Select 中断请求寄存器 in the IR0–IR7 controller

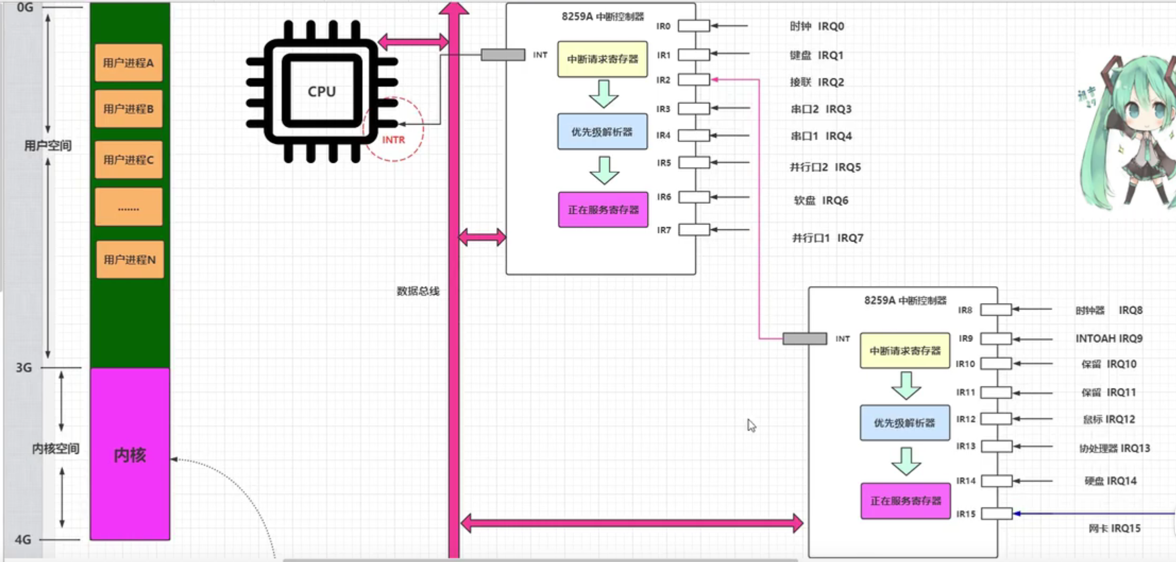pyautogui.click(x=602, y=59)
